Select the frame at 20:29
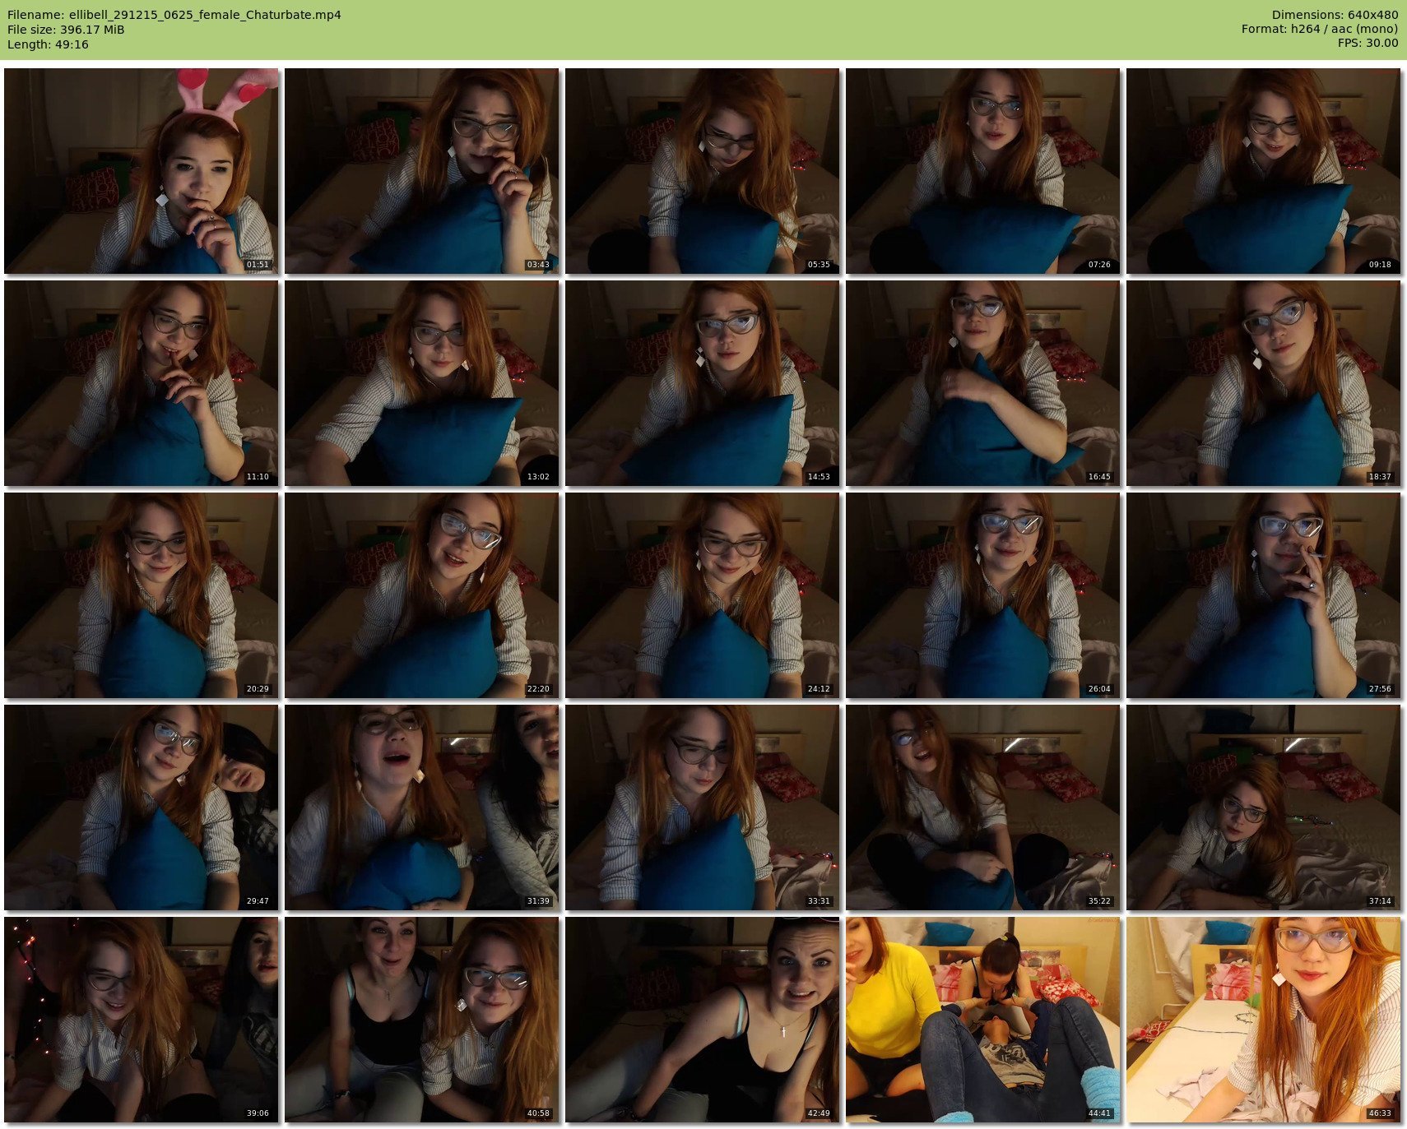Screen dimensions: 1407x1129 click(x=142, y=595)
